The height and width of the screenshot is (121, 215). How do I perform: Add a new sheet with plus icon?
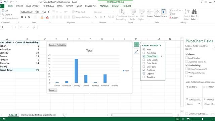pos(65,115)
